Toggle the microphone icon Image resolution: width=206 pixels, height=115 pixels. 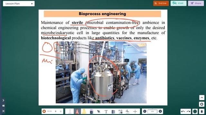(61, 111)
